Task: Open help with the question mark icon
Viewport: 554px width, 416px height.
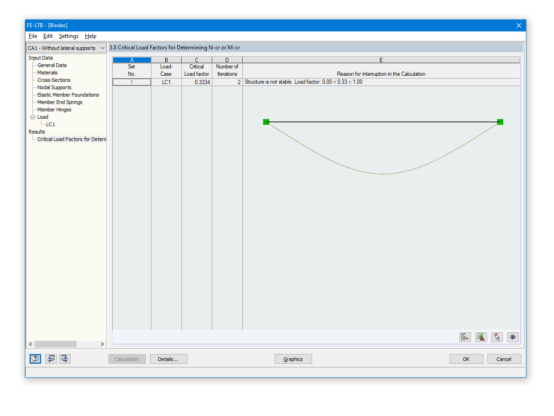Action: (x=35, y=359)
